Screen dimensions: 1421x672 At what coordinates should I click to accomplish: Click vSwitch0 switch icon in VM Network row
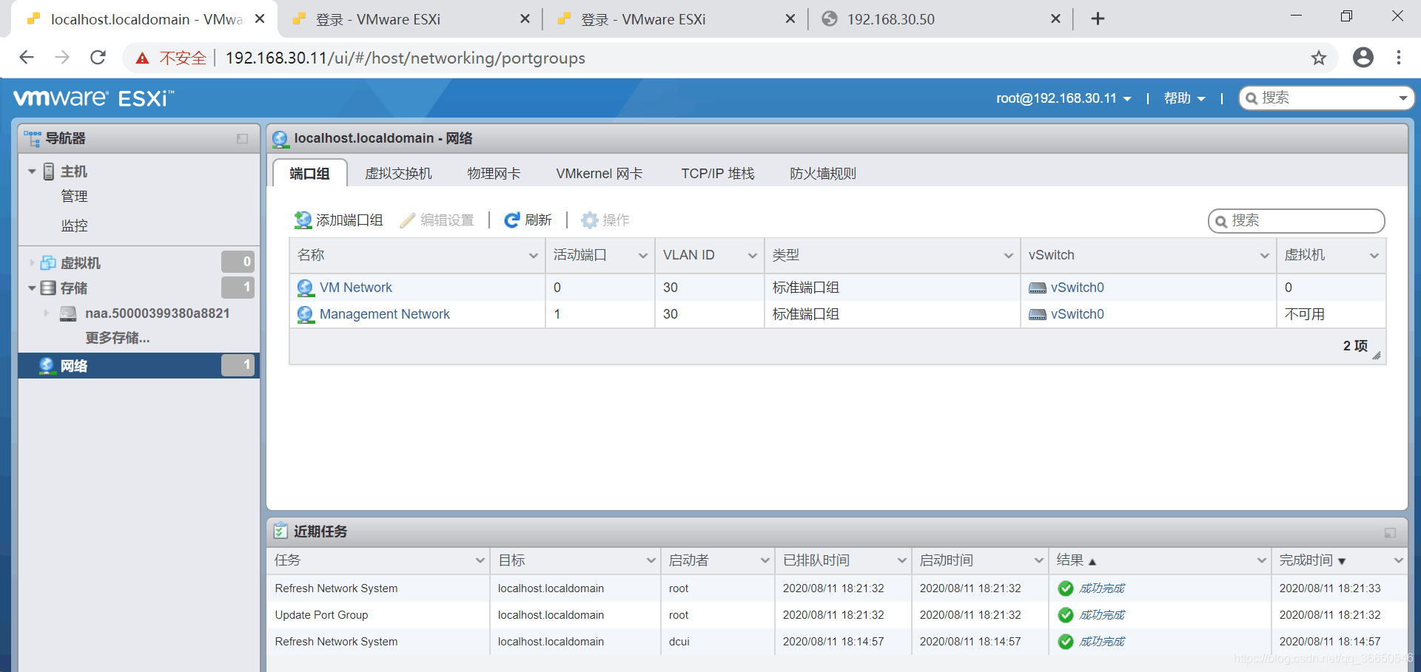(1038, 288)
